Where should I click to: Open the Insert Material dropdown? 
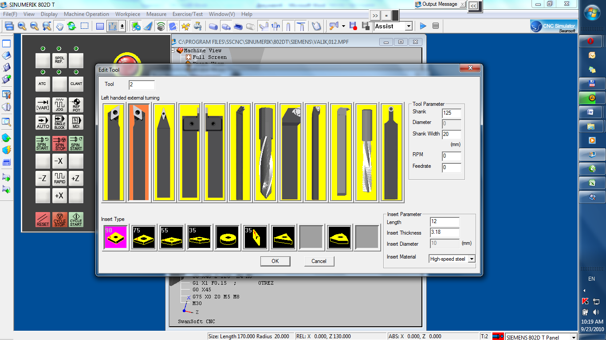[x=472, y=259]
